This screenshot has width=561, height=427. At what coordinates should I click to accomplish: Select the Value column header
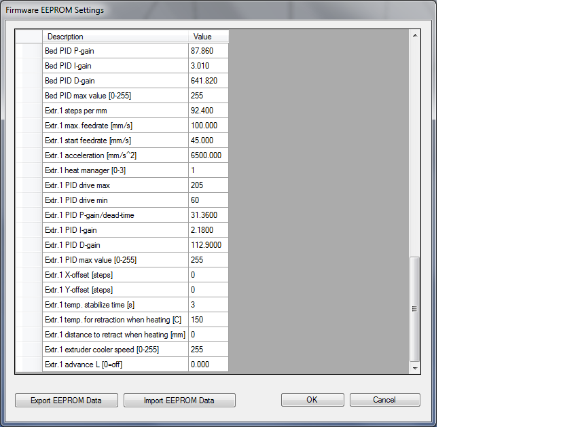[208, 37]
